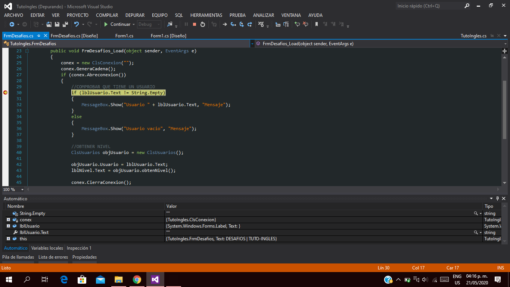The height and width of the screenshot is (287, 510).
Task: Expand the conex variable row
Action: (8, 220)
